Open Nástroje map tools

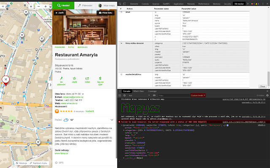click(22, 163)
